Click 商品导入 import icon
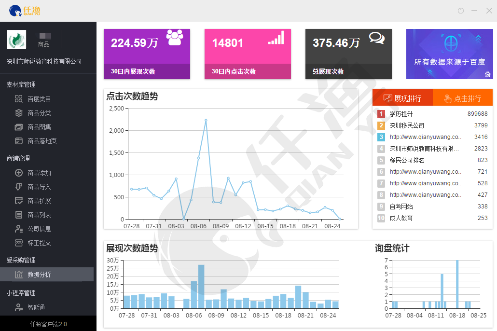Image resolution: width=497 pixels, height=331 pixels. point(19,187)
